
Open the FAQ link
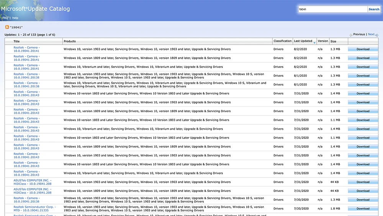5,18
